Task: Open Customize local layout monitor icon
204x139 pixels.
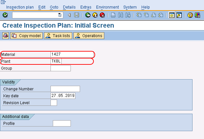Action: click(197, 15)
